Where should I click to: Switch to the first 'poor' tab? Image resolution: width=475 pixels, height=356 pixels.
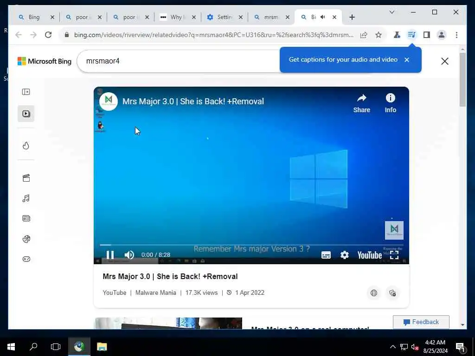point(81,17)
